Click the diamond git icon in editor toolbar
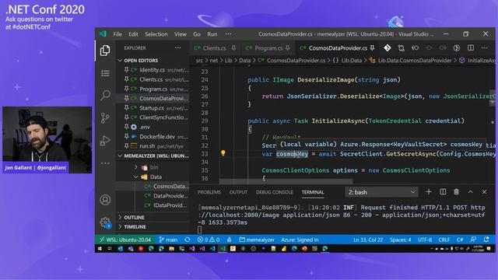Screen dimensions: 498x280 coord(388,48)
